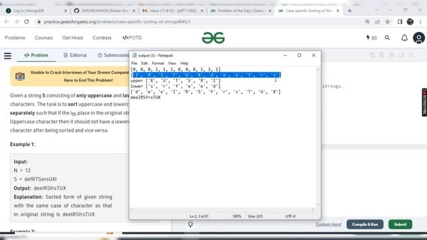Image resolution: width=427 pixels, height=240 pixels.
Task: Click the 'deeIRSfrsTUX' line in Notepad
Action: pyautogui.click(x=145, y=97)
